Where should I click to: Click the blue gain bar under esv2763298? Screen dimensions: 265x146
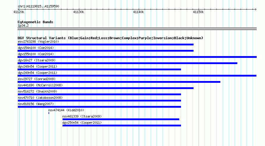pos(106,45)
